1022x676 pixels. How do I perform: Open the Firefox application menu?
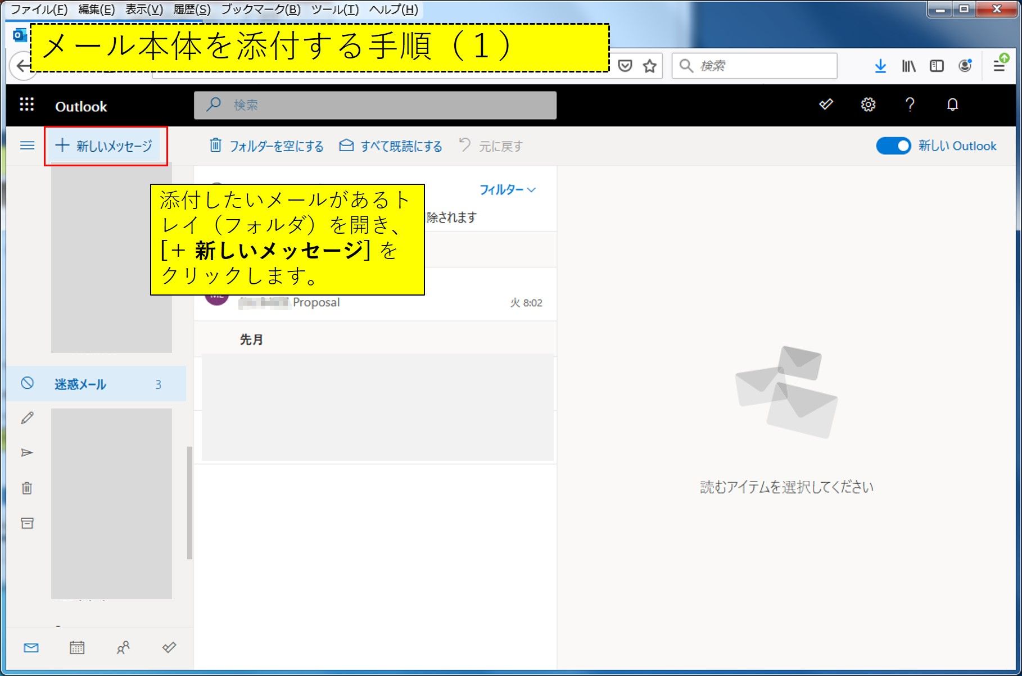[x=999, y=65]
